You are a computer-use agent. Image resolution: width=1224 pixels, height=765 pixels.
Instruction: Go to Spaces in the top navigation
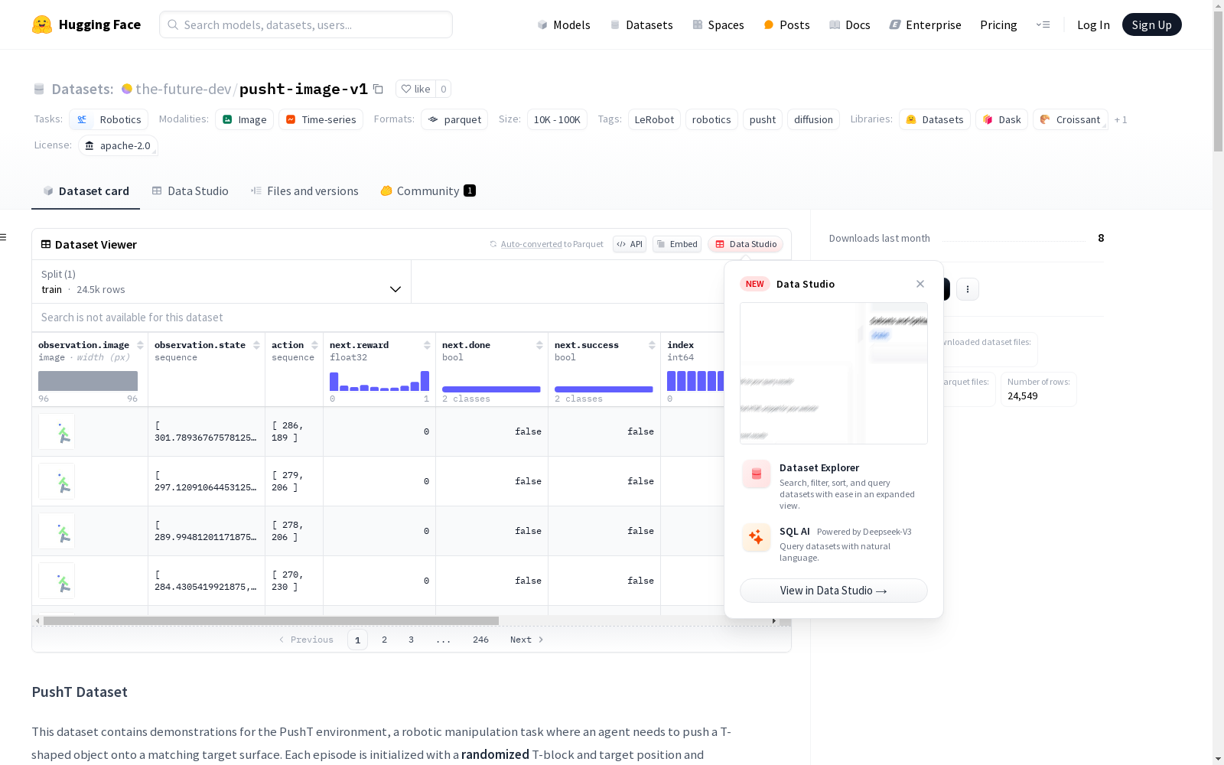718,24
